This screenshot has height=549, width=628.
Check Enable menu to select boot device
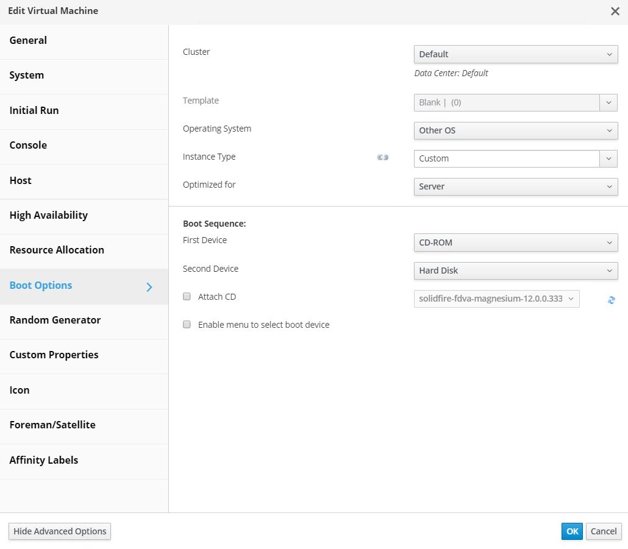pyautogui.click(x=187, y=325)
